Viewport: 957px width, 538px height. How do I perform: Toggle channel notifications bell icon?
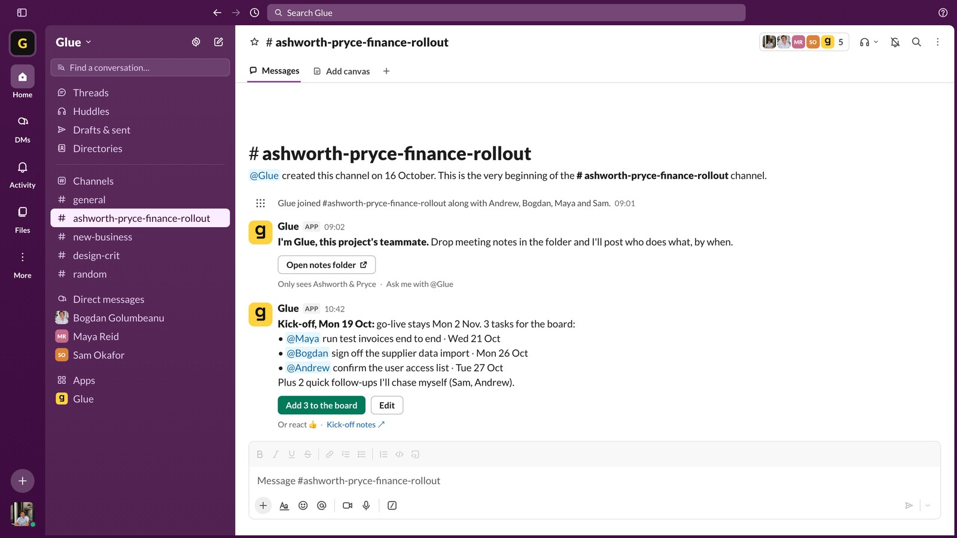(x=895, y=42)
